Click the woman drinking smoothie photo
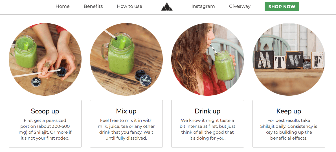The width and height of the screenshot is (336, 152). [x=207, y=59]
